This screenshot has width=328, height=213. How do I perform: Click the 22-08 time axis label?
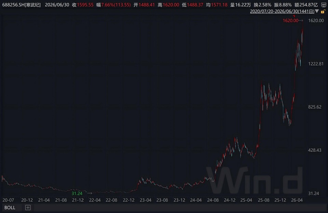[111, 200]
